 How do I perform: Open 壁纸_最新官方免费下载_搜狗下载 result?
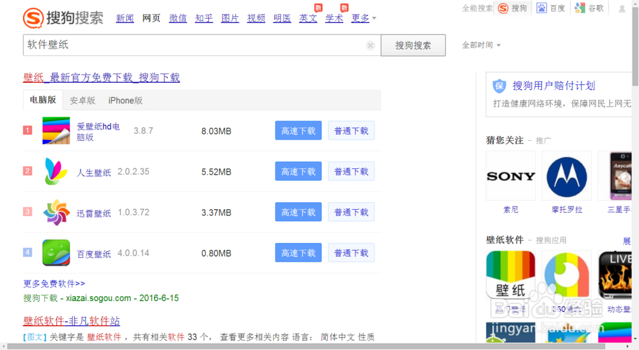coord(102,77)
